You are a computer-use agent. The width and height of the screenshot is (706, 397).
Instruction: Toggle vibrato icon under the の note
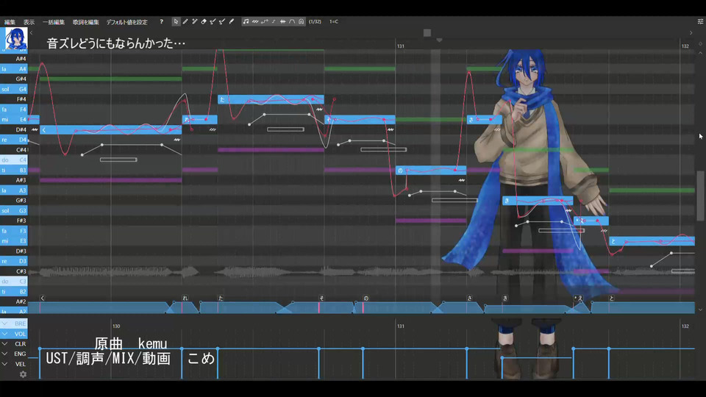462,180
